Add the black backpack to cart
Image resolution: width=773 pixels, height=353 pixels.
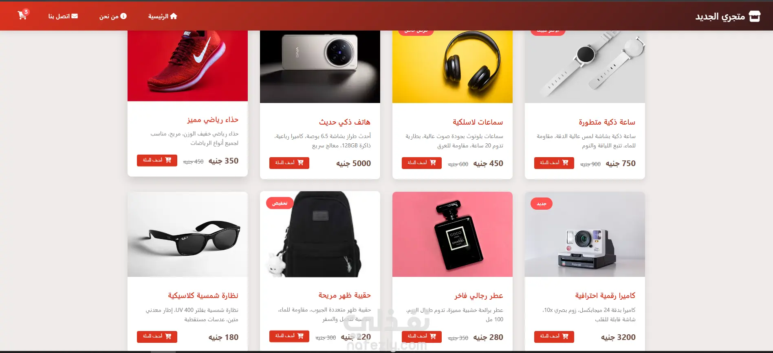click(289, 336)
